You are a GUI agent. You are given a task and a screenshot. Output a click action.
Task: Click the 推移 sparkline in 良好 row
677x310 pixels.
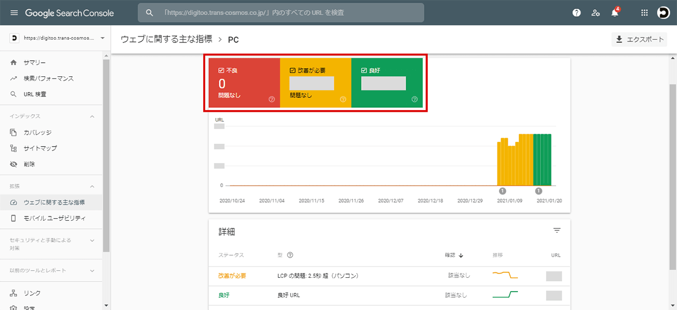click(x=505, y=295)
